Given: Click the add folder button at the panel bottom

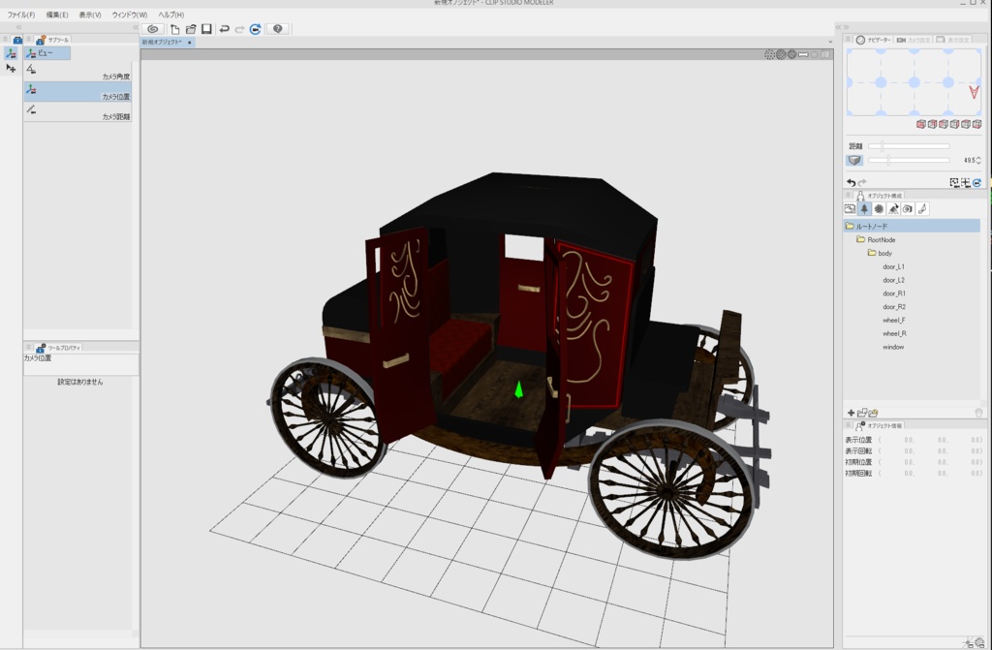Looking at the screenshot, I should tap(862, 413).
